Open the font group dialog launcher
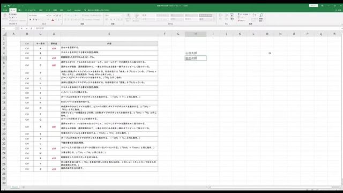Screen dimensions: 343x193 (x=62, y=24)
